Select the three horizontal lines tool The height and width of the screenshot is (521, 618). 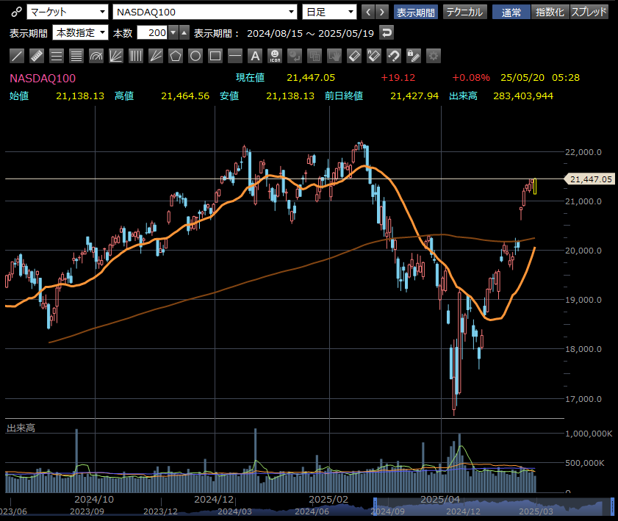coord(57,56)
